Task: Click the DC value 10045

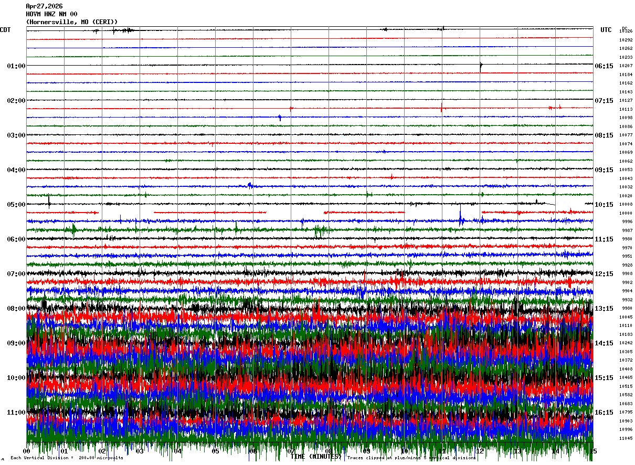Action: point(626,317)
